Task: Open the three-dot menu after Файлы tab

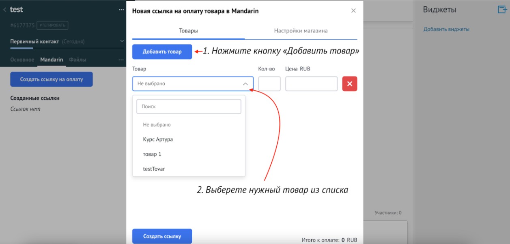Action: [x=121, y=60]
